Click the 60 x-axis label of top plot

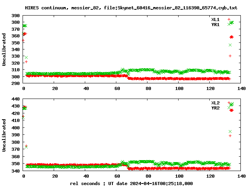[x=117, y=88]
